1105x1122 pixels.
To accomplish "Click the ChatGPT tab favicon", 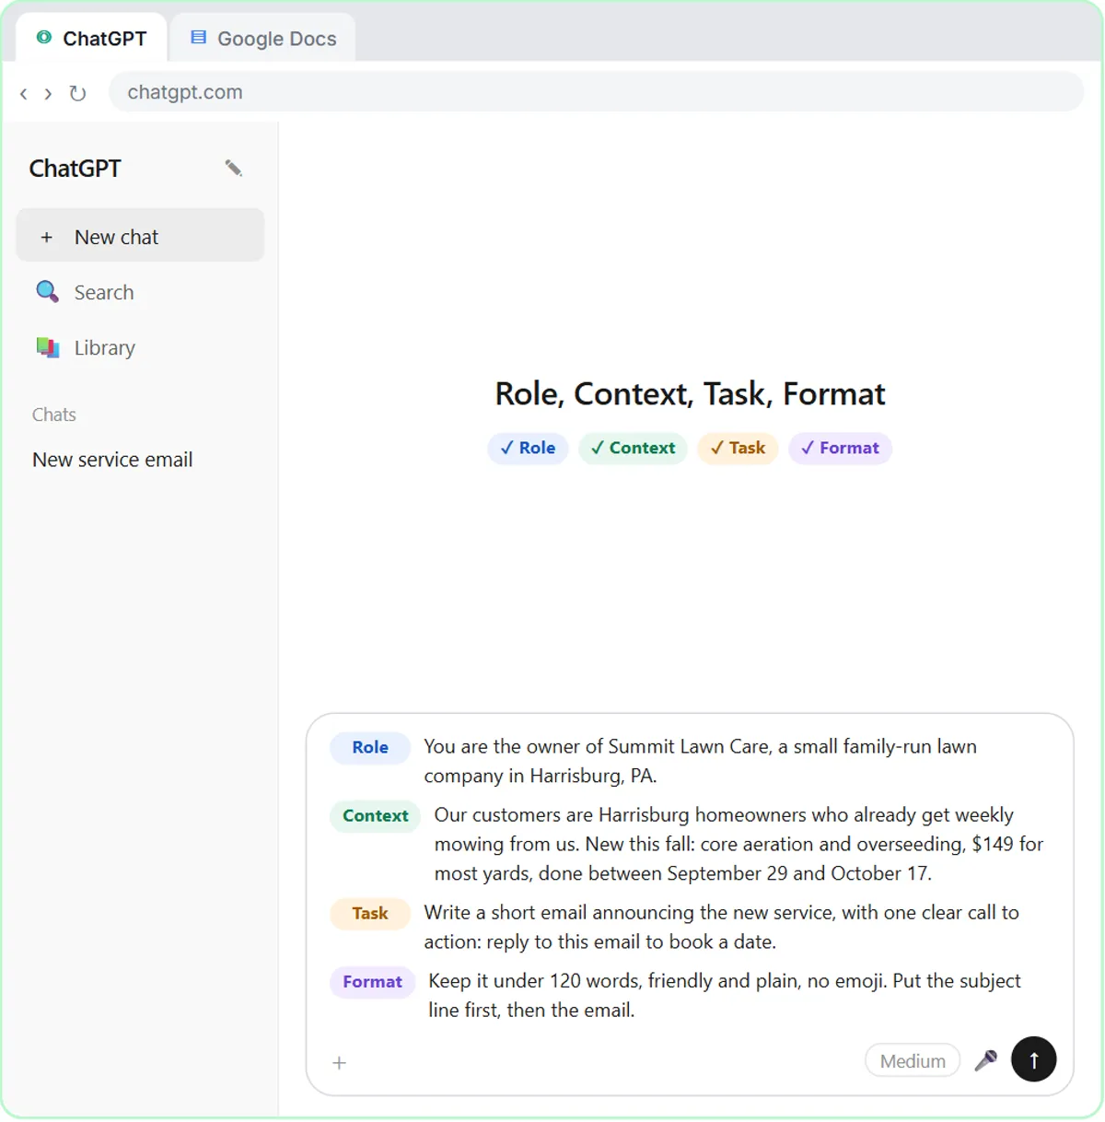I will (43, 38).
